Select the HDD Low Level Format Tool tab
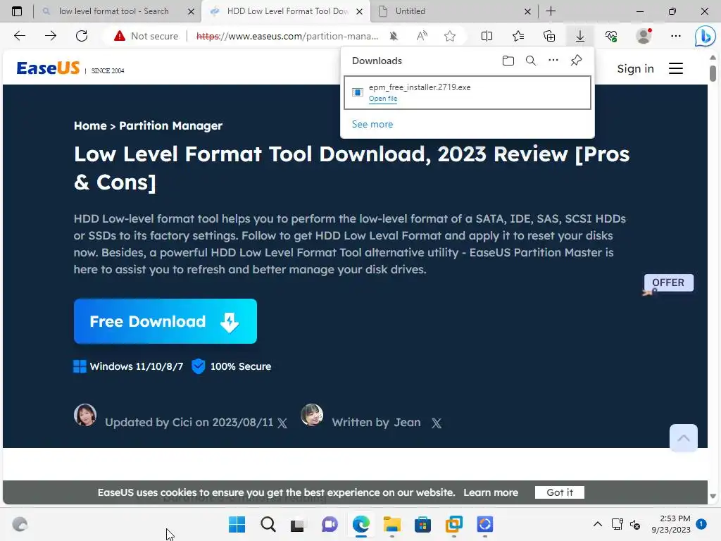 287,11
